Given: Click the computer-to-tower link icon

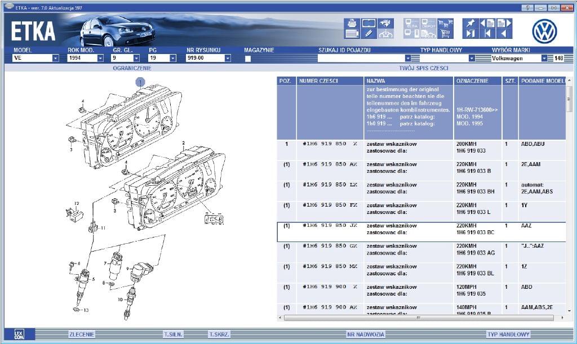Looking at the screenshot, I should [x=412, y=34].
